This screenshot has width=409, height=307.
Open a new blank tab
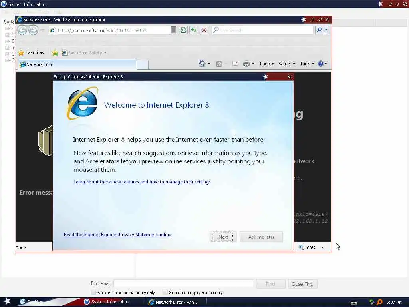(x=143, y=64)
